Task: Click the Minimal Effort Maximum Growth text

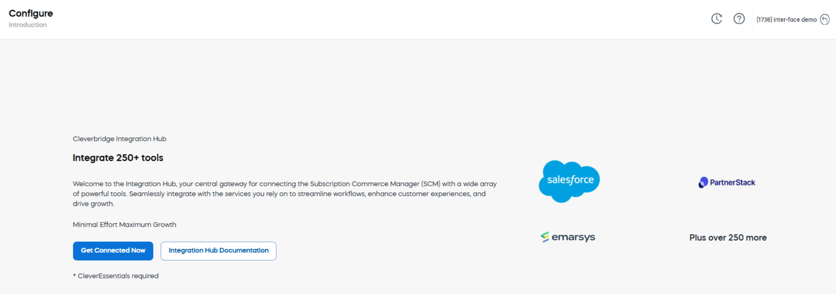Action: tap(124, 225)
